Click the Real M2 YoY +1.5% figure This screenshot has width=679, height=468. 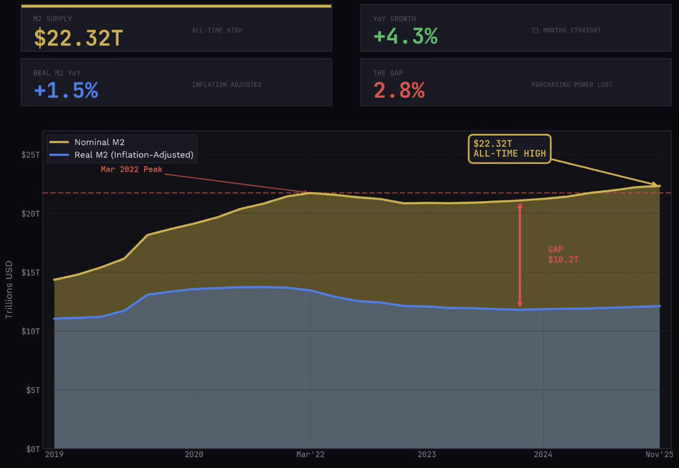coord(66,90)
